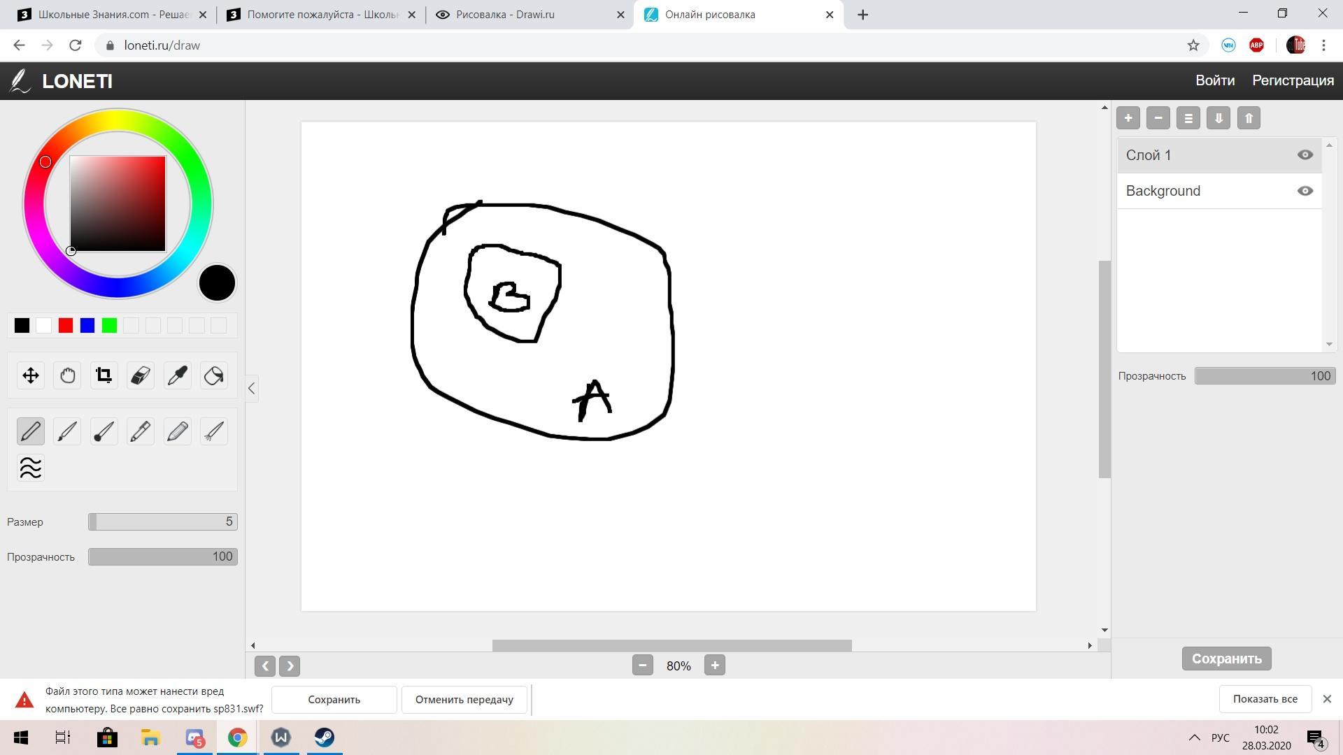This screenshot has height=755, width=1343.
Task: Select the Hand pan tool
Action: tap(67, 375)
